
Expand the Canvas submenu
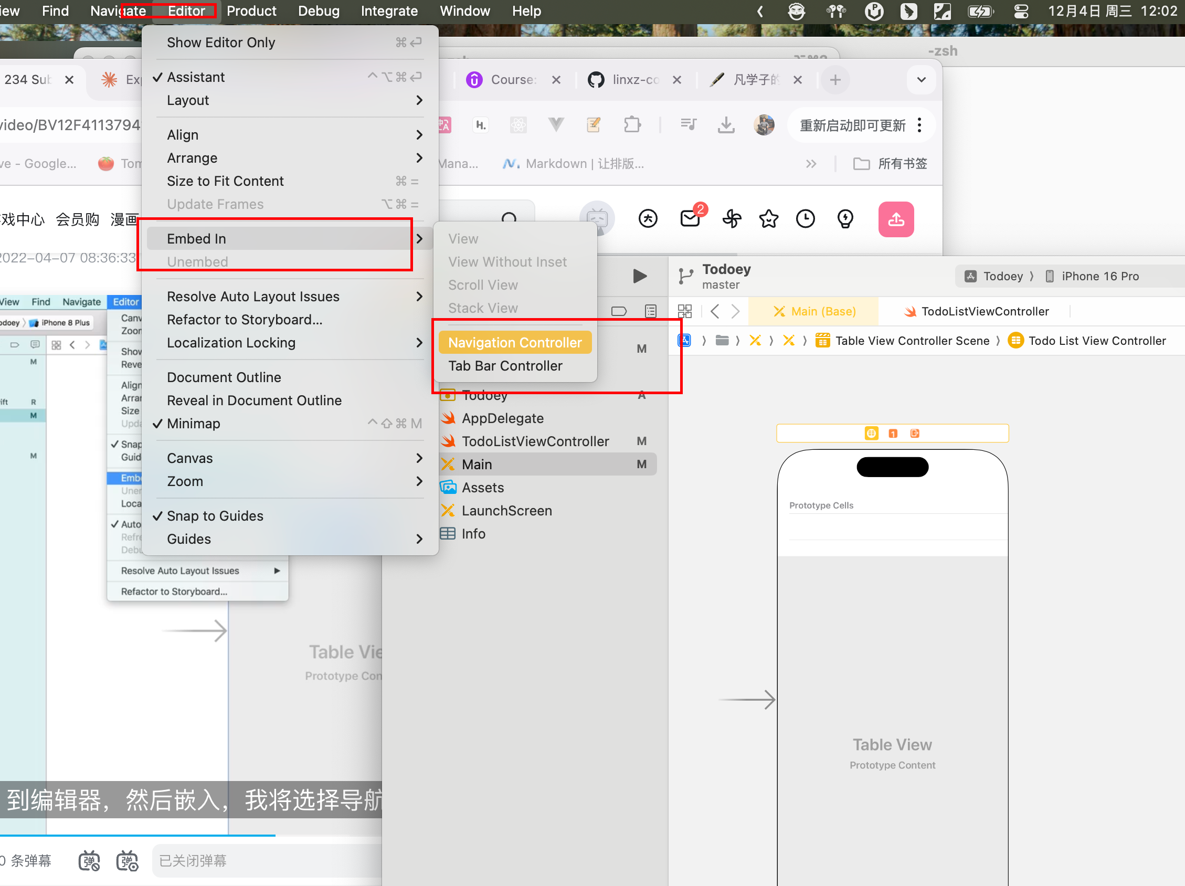(290, 459)
